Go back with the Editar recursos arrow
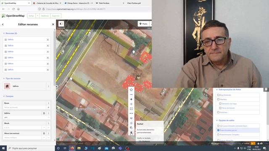 click(3, 24)
